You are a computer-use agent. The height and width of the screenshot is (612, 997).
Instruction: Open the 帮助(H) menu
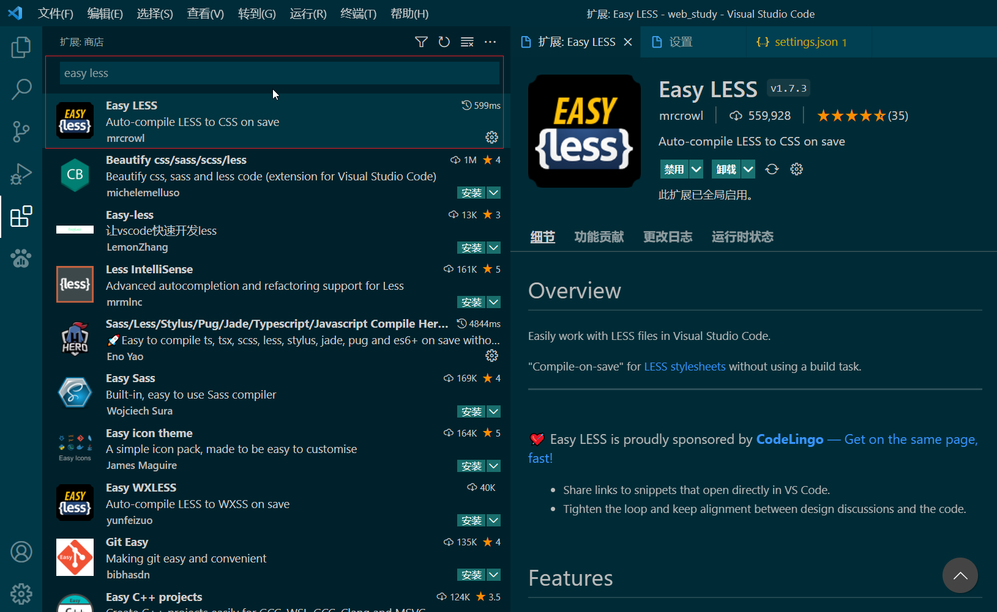pyautogui.click(x=409, y=13)
